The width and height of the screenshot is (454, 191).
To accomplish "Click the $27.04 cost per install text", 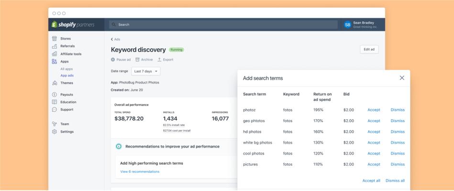I will pyautogui.click(x=177, y=131).
